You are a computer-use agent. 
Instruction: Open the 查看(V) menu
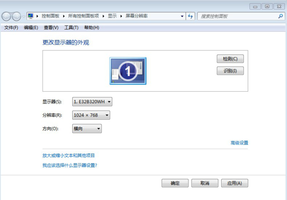51,28
